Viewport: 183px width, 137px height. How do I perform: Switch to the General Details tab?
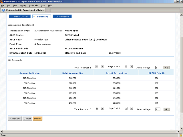[x=20, y=17]
